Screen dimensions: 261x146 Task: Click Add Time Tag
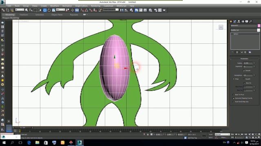(x=192, y=138)
